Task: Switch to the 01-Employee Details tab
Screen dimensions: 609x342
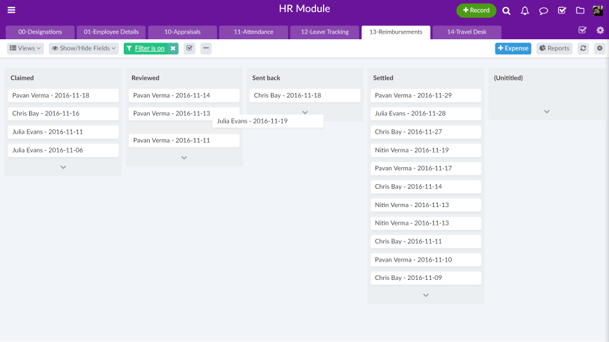Action: click(x=111, y=32)
